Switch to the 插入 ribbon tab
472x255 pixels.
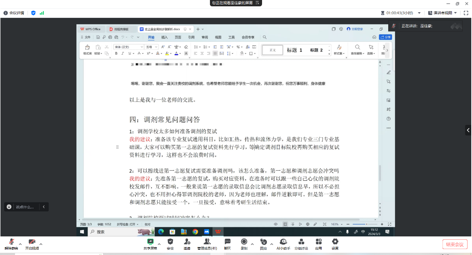(x=165, y=37)
